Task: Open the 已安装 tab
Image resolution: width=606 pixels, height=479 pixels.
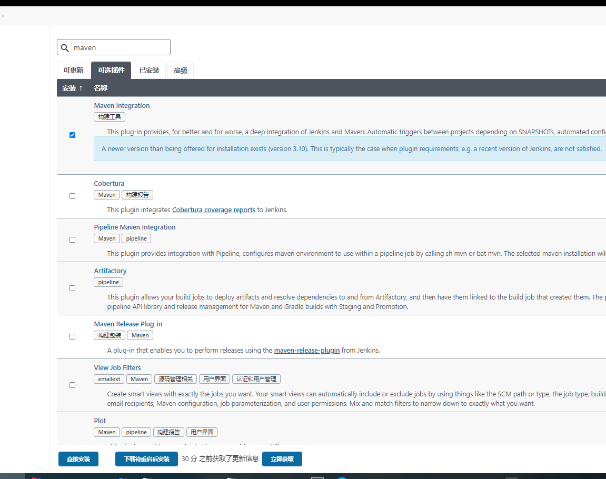Action: pyautogui.click(x=149, y=71)
